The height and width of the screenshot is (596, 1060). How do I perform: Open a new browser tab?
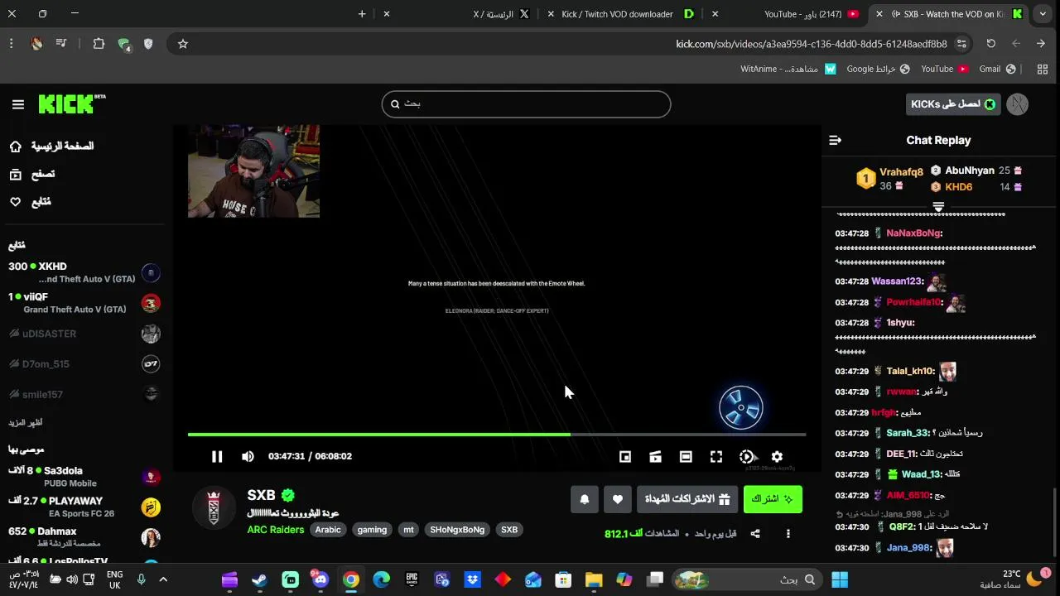coord(362,14)
